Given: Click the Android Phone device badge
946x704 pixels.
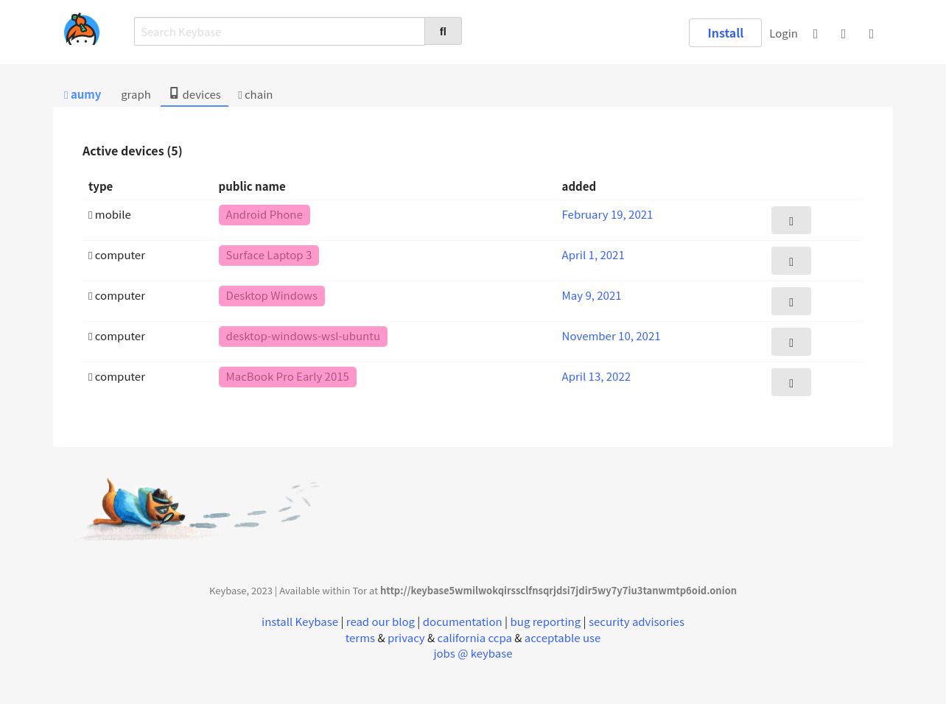Looking at the screenshot, I should click(264, 215).
